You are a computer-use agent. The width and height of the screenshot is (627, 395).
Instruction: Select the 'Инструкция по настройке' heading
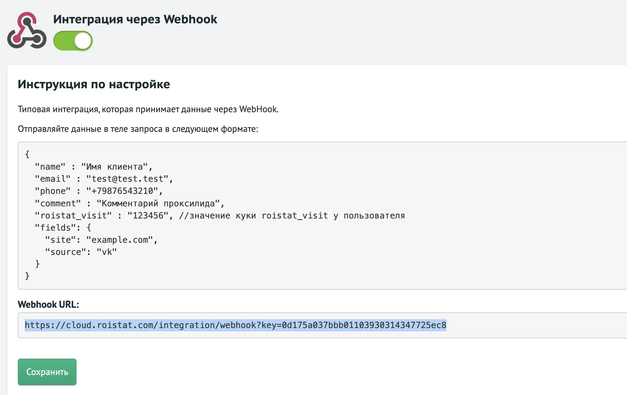[94, 84]
